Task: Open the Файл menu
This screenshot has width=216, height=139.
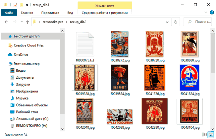Action: pos(9,13)
